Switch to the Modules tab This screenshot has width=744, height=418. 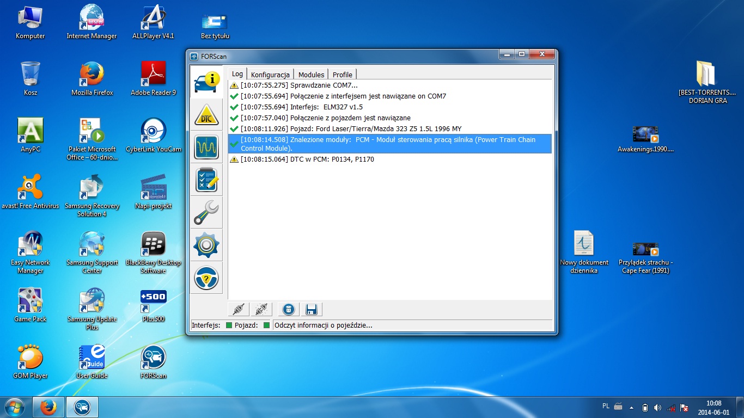[311, 75]
